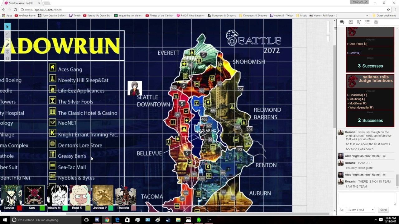Image resolution: width=399 pixels, height=224 pixels.
Task: Open the My Settings gear tab
Action: click(x=376, y=22)
